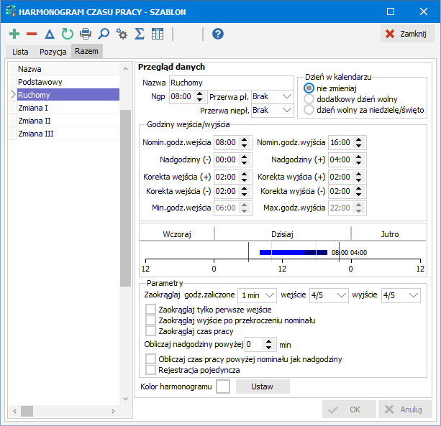Print using the printer icon
The width and height of the screenshot is (441, 426).
86,34
